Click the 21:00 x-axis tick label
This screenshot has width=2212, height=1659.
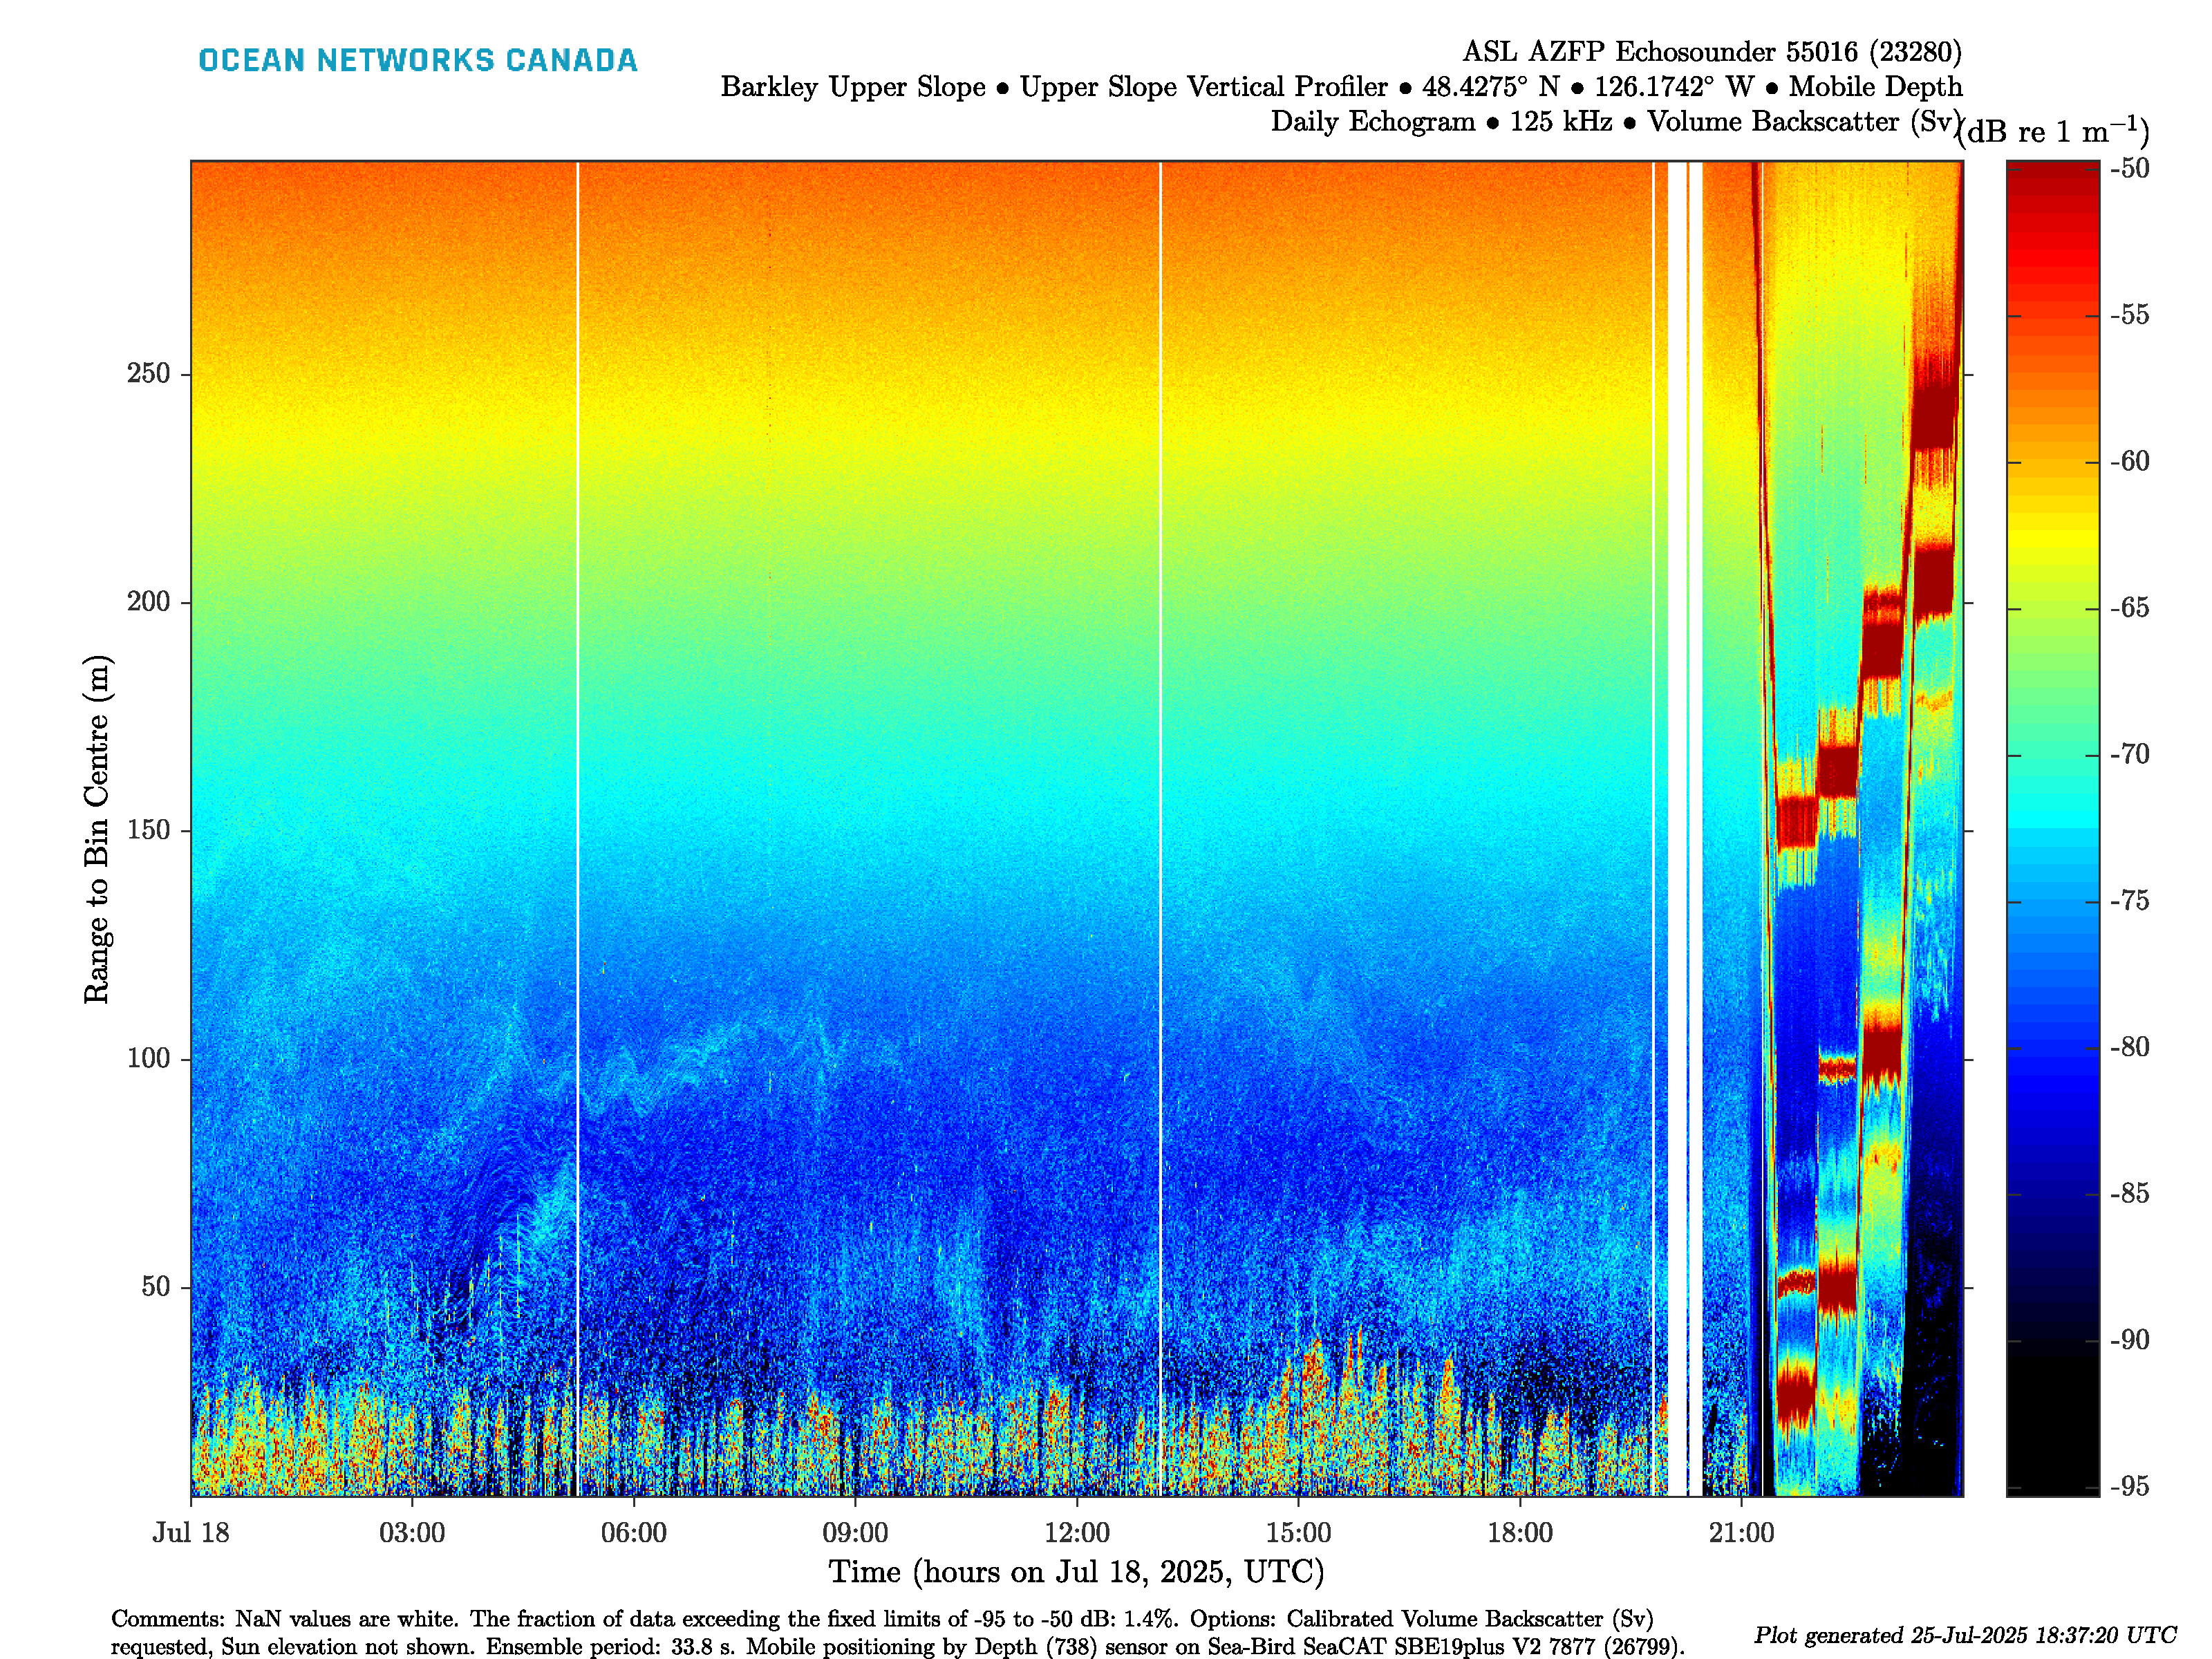click(1741, 1533)
